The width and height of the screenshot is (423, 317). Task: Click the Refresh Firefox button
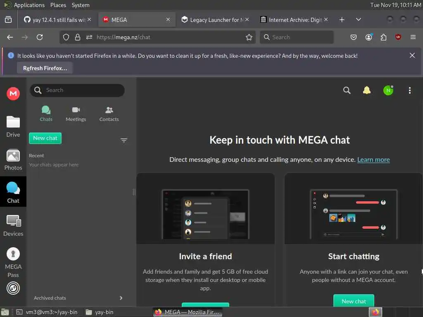(45, 68)
